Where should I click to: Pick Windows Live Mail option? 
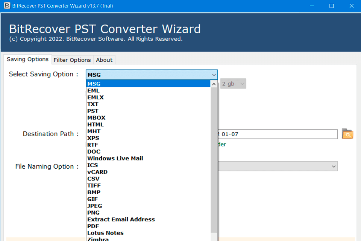coord(148,159)
